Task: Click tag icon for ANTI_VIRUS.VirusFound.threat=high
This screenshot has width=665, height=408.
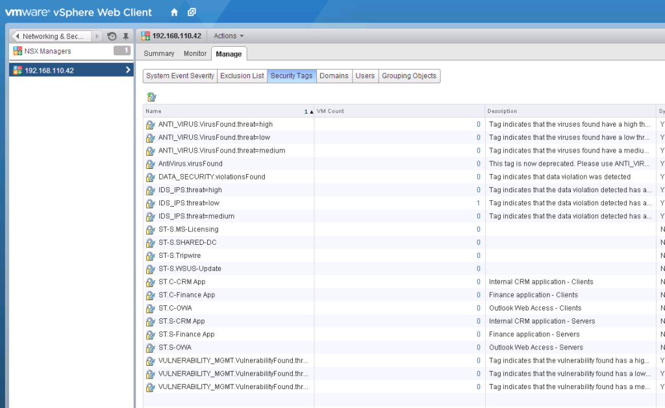Action: (150, 125)
